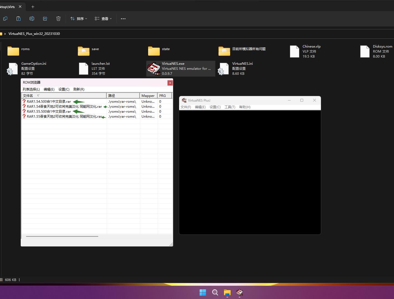This screenshot has height=299, width=394.
Task: Add a new Explorer tab with plus button
Action: (33, 7)
